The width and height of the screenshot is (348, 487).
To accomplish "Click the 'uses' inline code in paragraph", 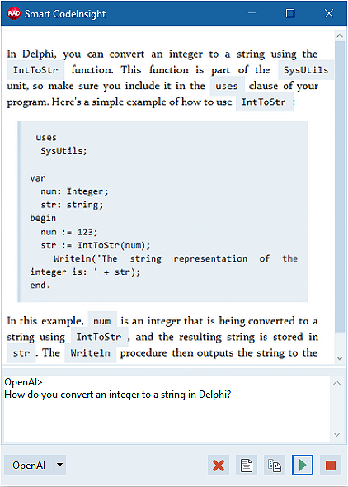I will 227,86.
